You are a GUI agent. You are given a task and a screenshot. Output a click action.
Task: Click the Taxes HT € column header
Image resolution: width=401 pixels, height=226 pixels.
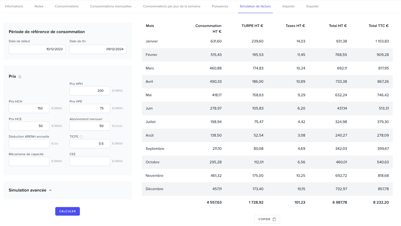pos(295,26)
